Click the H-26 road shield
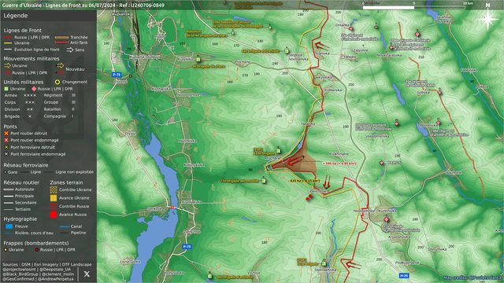 pos(404,276)
